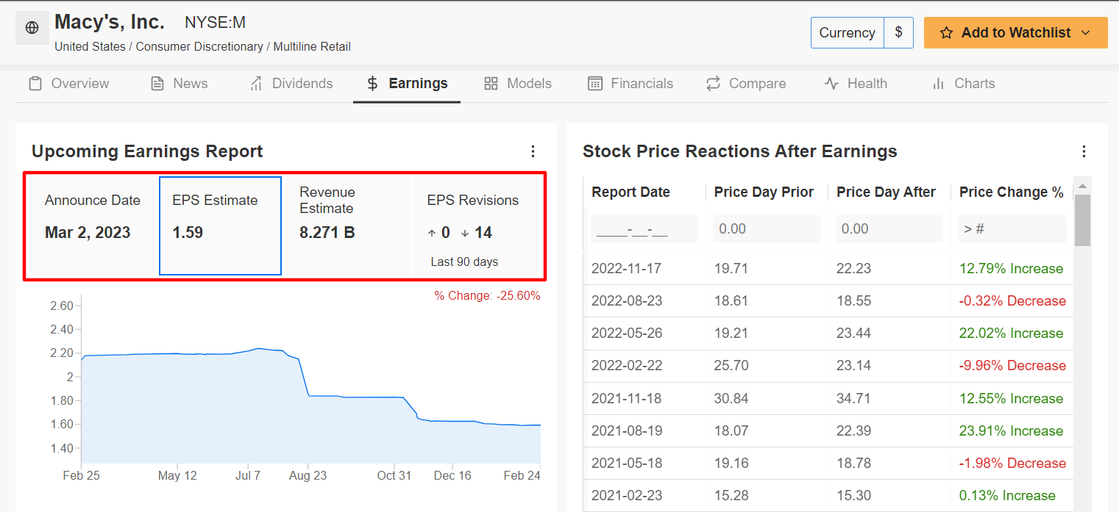Select the Earnings tab
Screen dimensions: 1119x512
407,84
